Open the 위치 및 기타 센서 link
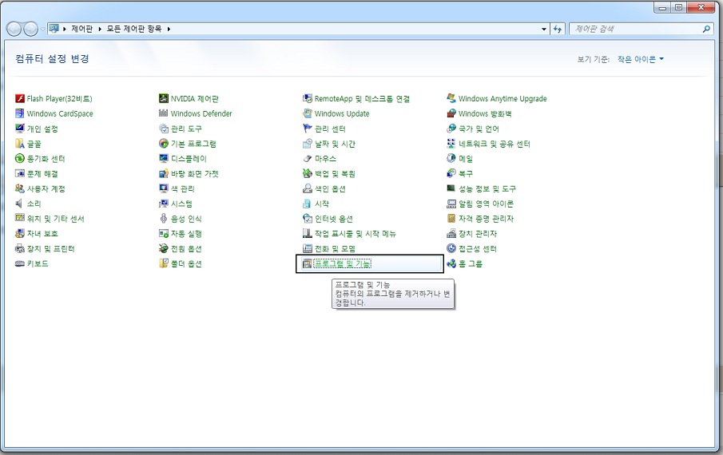The width and height of the screenshot is (723, 455). (x=55, y=218)
